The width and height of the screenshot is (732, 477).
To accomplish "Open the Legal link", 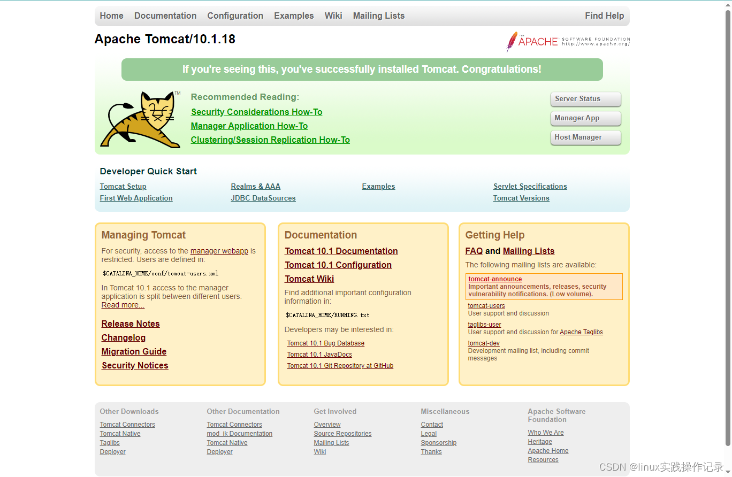I will (429, 434).
